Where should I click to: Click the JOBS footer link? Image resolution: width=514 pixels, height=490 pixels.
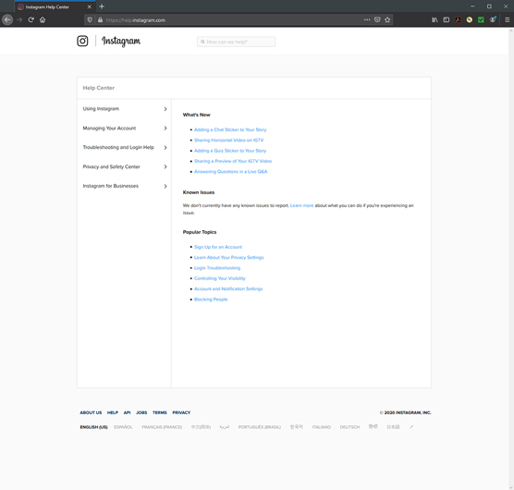[141, 412]
